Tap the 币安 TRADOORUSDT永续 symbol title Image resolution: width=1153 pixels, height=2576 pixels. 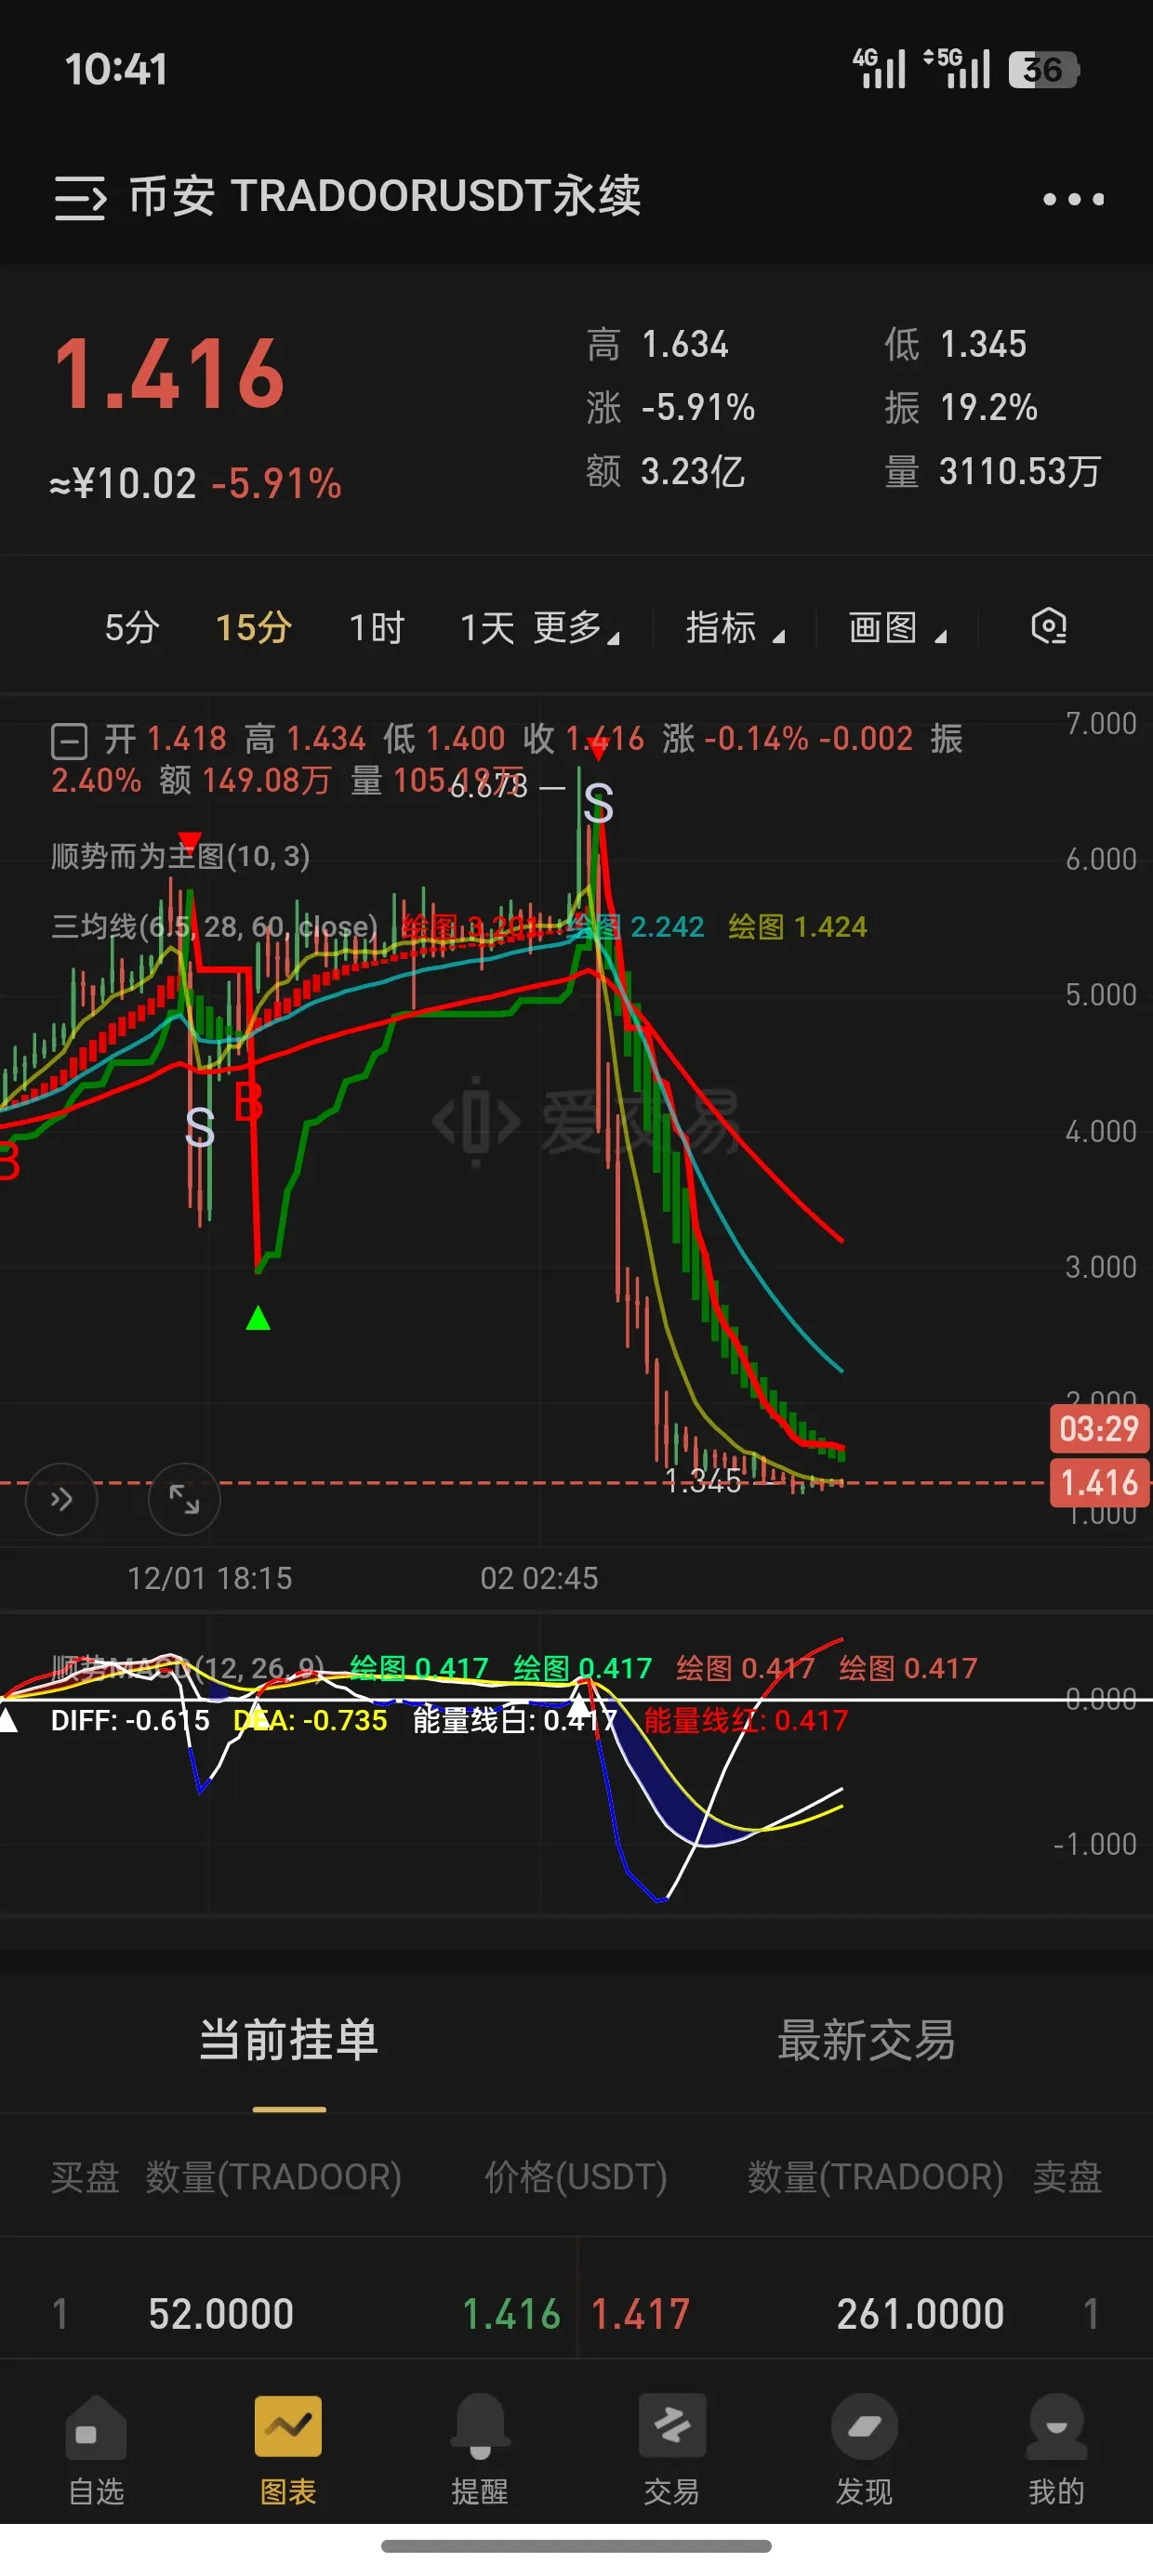pos(385,196)
